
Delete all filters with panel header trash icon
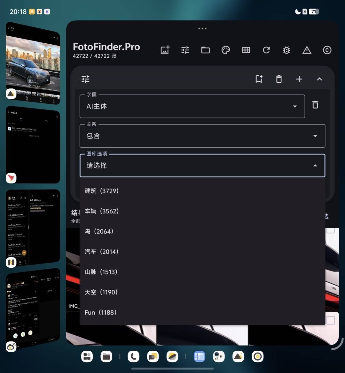pos(279,79)
